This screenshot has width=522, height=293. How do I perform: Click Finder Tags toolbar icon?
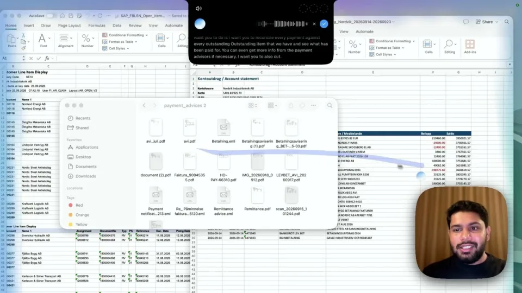[302, 105]
